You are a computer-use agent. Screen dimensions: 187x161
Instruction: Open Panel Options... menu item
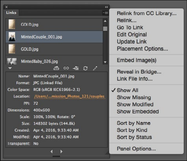tap(136, 149)
